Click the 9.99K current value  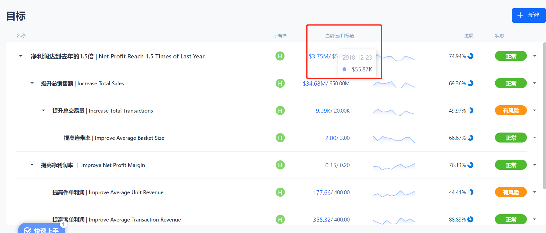click(x=323, y=111)
